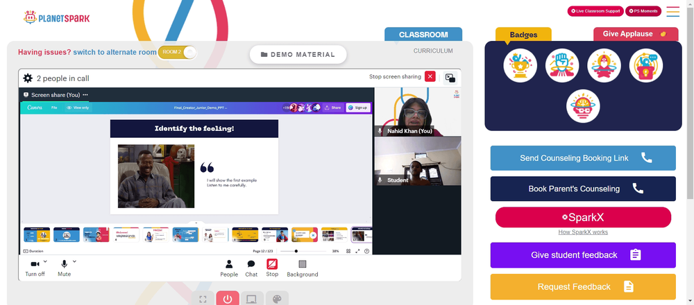Open the color palette icon
Screen dimensions: 694x305
[x=277, y=299]
